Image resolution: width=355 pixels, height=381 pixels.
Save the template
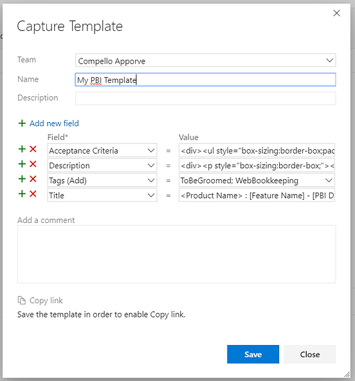tap(253, 354)
